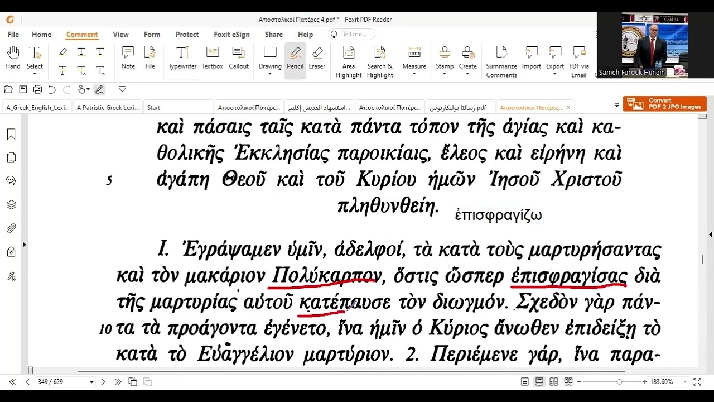This screenshot has height=402, width=714.
Task: Open the Bookmarks panel
Action: click(x=11, y=135)
